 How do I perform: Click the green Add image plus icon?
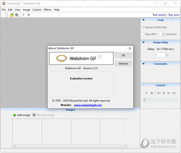click(14, 115)
